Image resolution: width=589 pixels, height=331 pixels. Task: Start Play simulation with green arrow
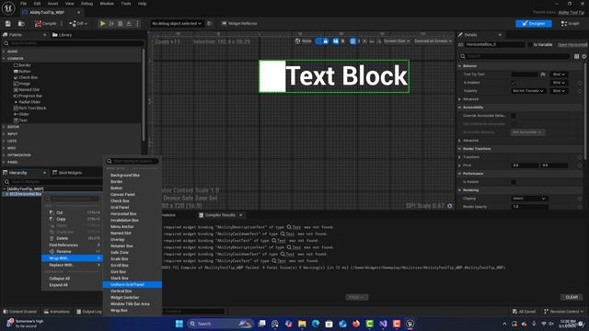pyautogui.click(x=102, y=24)
